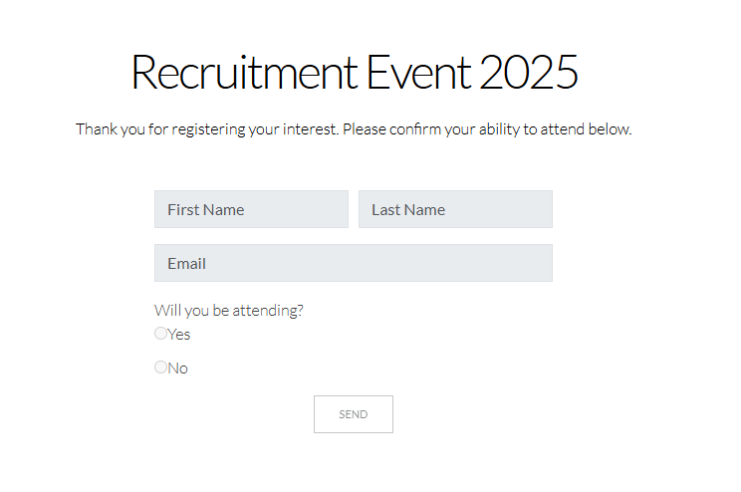The width and height of the screenshot is (741, 492).
Task: Click "Thank you for registering your interest" sentence
Action: pyautogui.click(x=207, y=129)
